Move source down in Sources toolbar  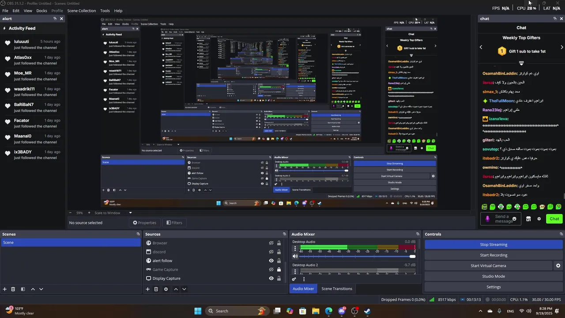184,289
